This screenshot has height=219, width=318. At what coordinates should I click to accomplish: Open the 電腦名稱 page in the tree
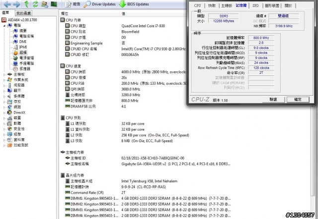click(x=23, y=36)
